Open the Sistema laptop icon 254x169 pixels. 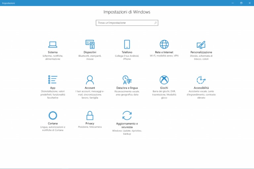pyautogui.click(x=53, y=45)
